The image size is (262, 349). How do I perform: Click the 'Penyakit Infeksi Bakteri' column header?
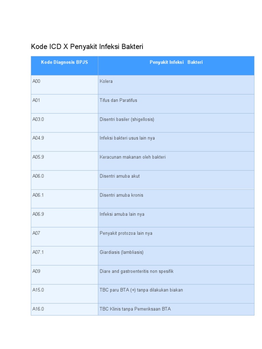[x=176, y=62]
